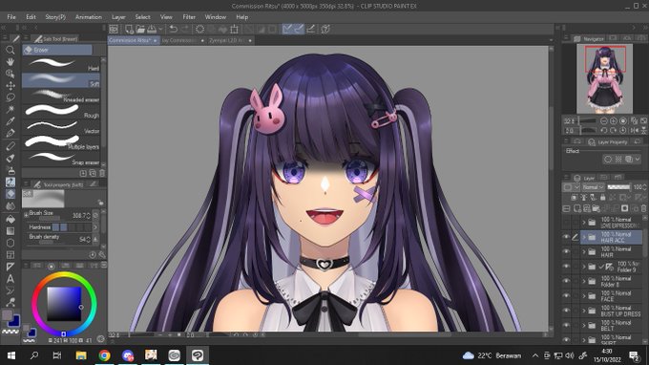The height and width of the screenshot is (365, 649).
Task: Click the flip horizontal icon in Navigator
Action: pos(635,130)
